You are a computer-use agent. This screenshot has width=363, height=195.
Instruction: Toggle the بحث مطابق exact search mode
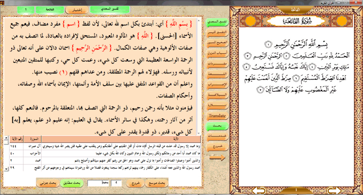click(x=72, y=183)
